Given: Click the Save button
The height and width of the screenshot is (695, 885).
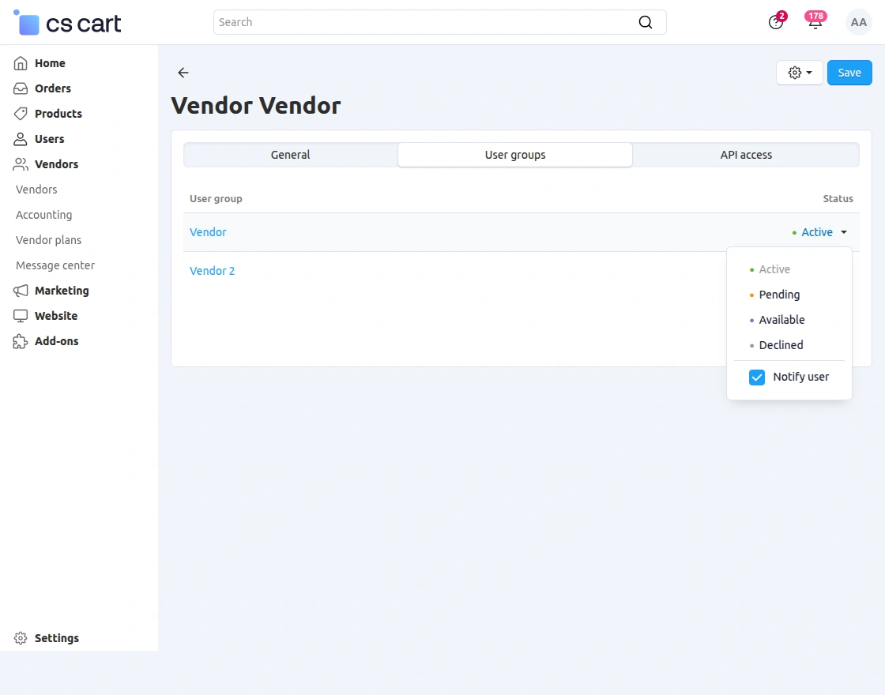Looking at the screenshot, I should coord(849,72).
